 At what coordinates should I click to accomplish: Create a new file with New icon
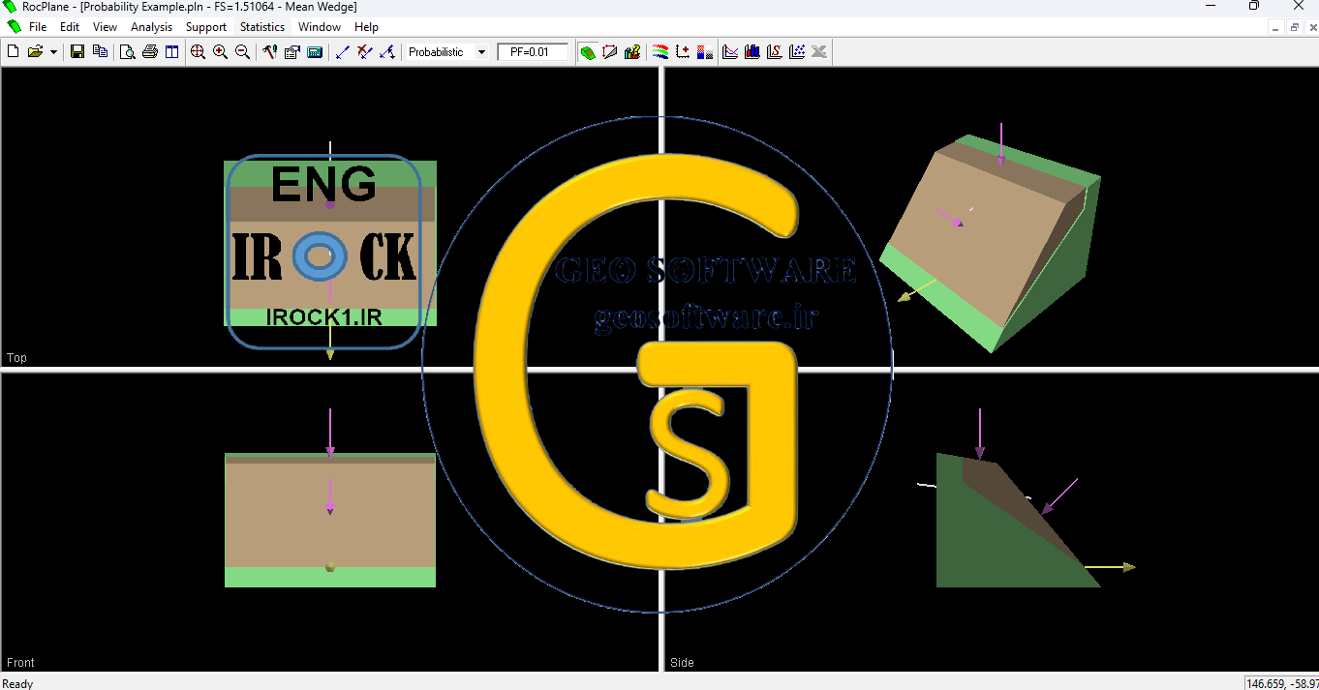pos(14,51)
